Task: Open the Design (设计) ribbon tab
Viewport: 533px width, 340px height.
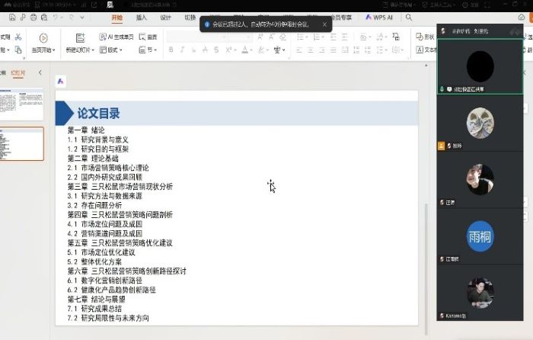Action: click(x=165, y=17)
